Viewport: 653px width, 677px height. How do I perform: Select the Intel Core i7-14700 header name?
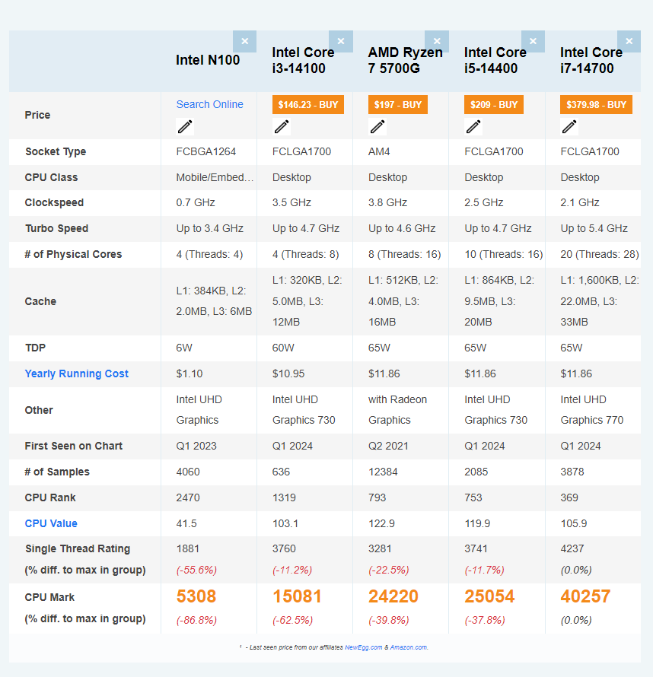(591, 60)
